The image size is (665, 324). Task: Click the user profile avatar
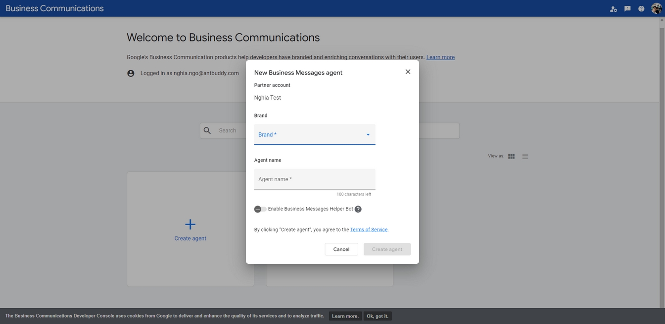point(656,9)
